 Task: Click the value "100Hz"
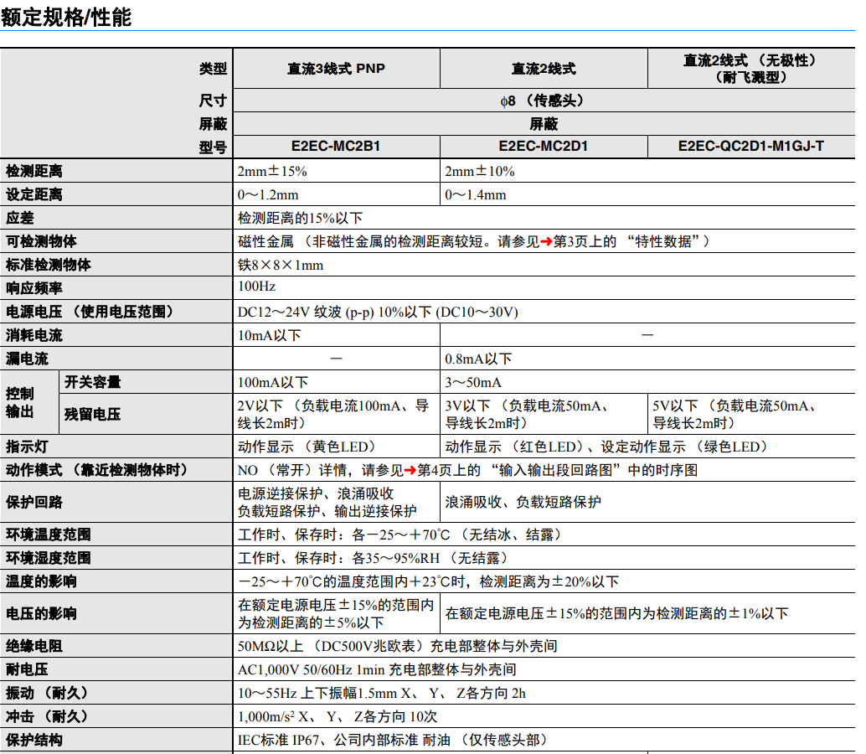click(257, 287)
